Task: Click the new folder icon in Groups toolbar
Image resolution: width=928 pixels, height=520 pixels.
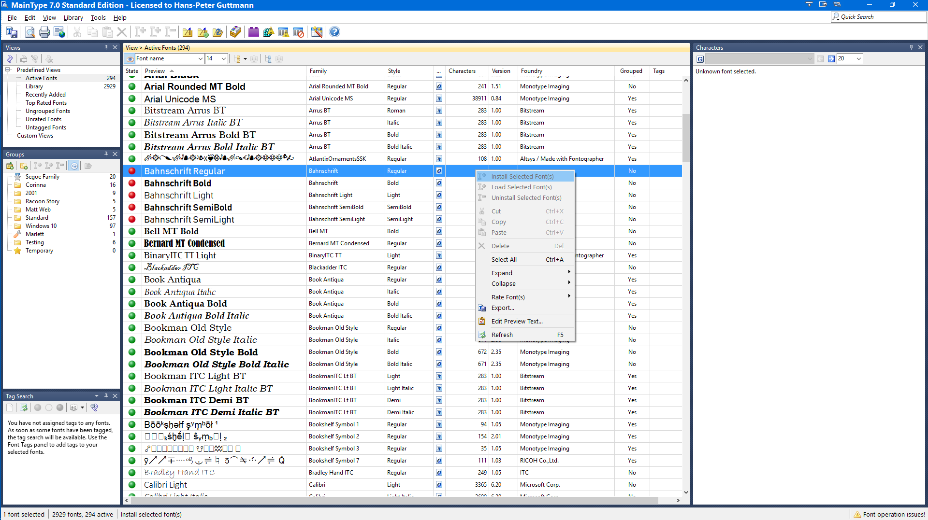Action: [x=24, y=166]
